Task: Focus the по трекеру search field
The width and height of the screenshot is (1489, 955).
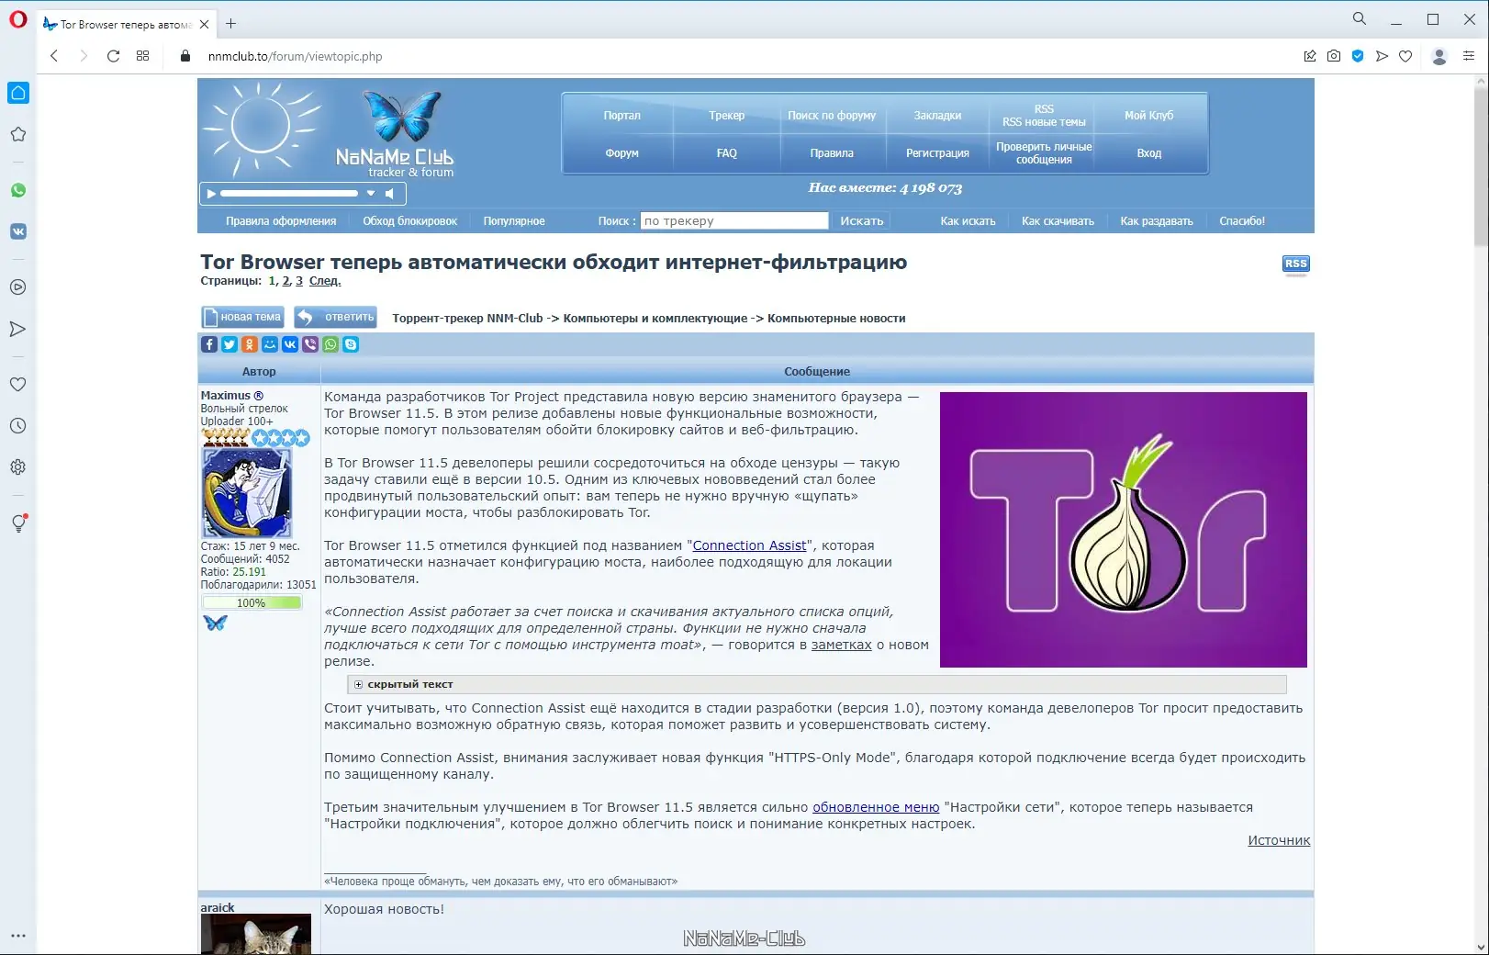Action: (734, 221)
